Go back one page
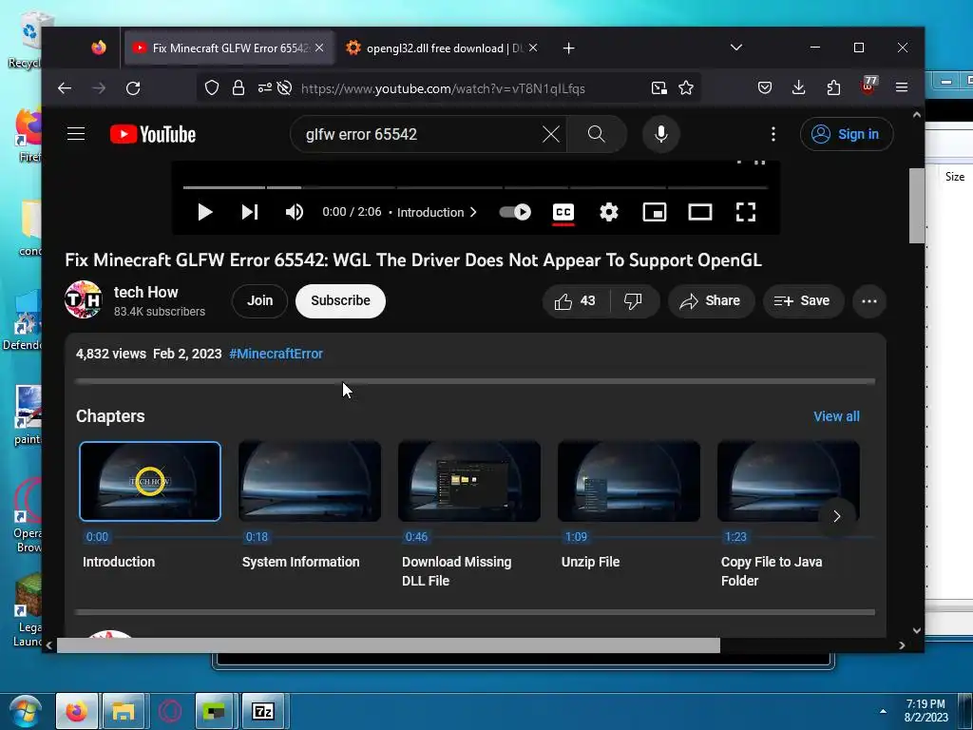The width and height of the screenshot is (973, 730). coord(65,88)
